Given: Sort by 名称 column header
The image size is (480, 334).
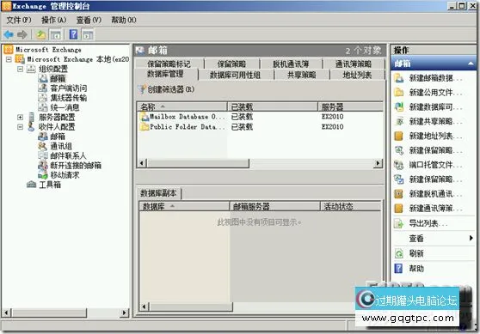Looking at the screenshot, I should [182, 106].
